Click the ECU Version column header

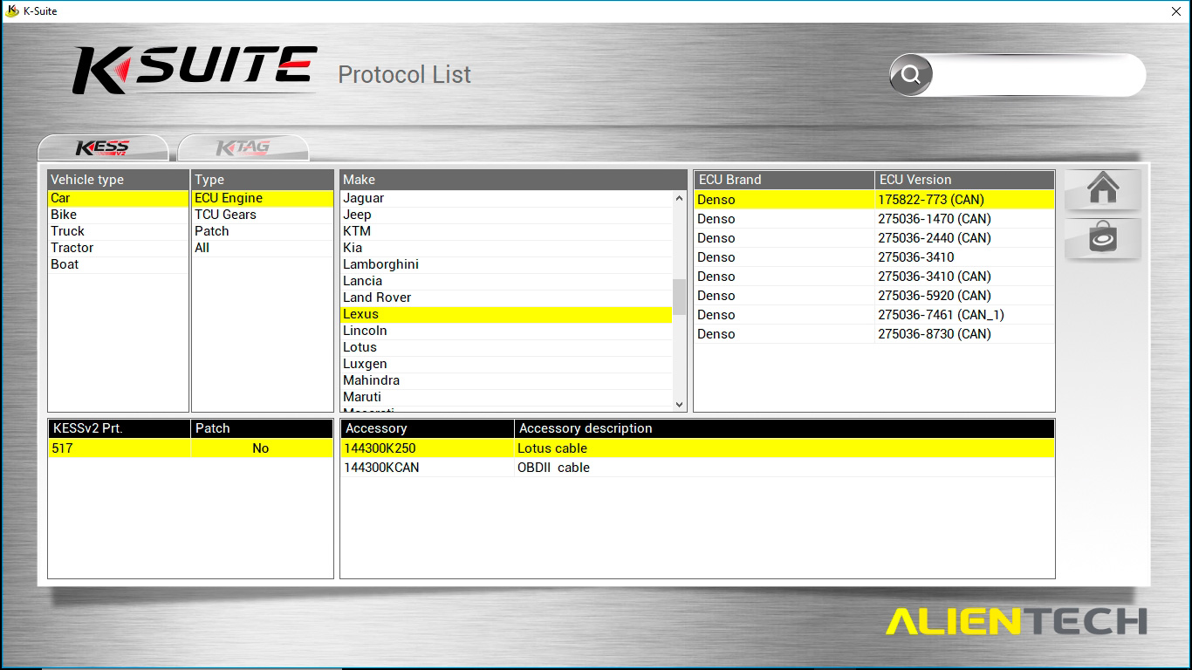964,180
